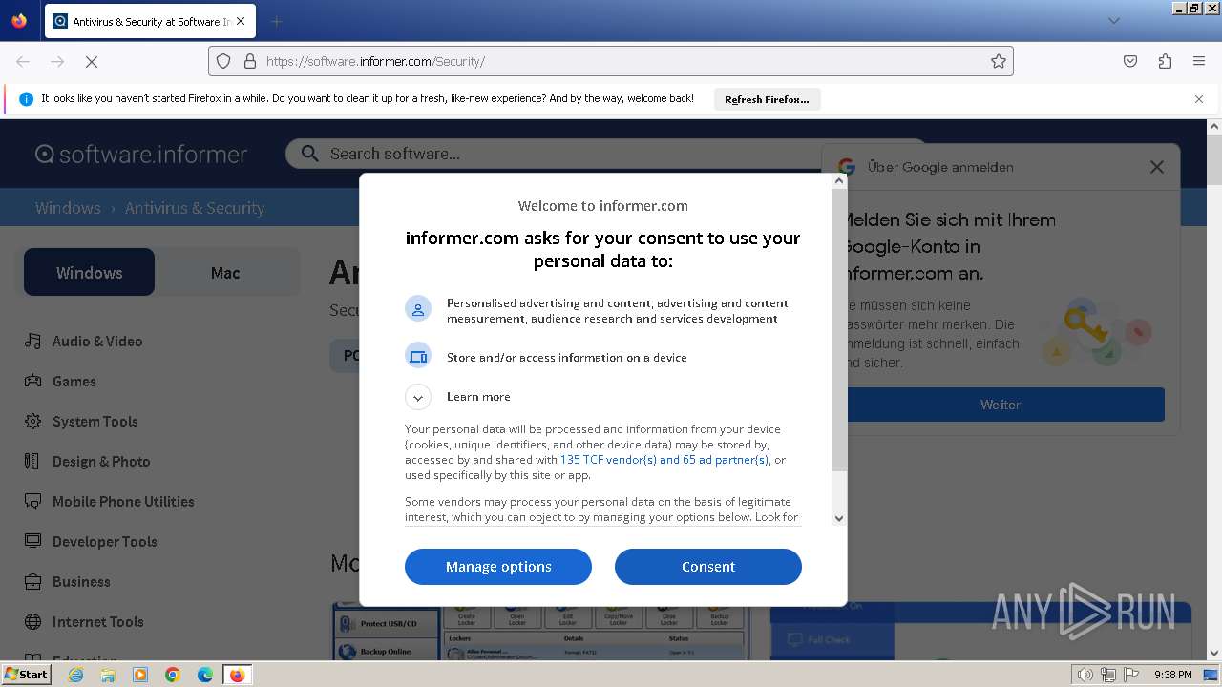Open the Design & Photo category

pyautogui.click(x=101, y=462)
